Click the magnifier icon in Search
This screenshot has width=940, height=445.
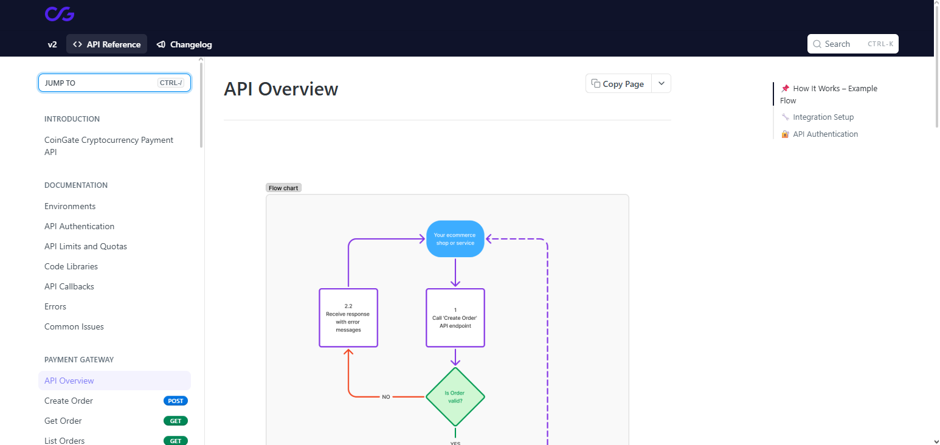click(x=817, y=44)
